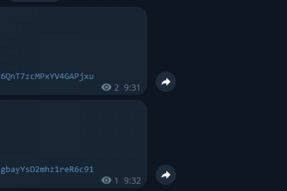
Task: Click the share arrow next to gbayYsD2mhz1reR6c91 message
Action: point(166,175)
